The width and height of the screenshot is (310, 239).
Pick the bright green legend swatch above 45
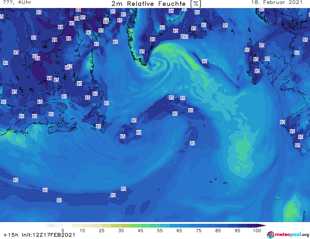pos(135,225)
